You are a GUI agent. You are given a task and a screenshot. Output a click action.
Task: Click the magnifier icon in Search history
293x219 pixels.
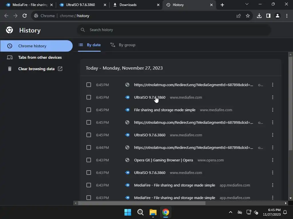coord(83,30)
